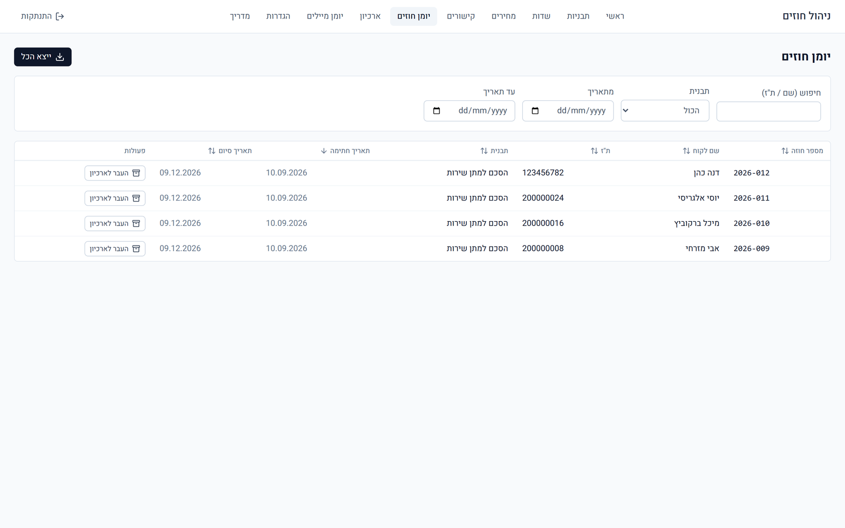Go to the שדות tab
845x528 pixels.
coord(541,16)
